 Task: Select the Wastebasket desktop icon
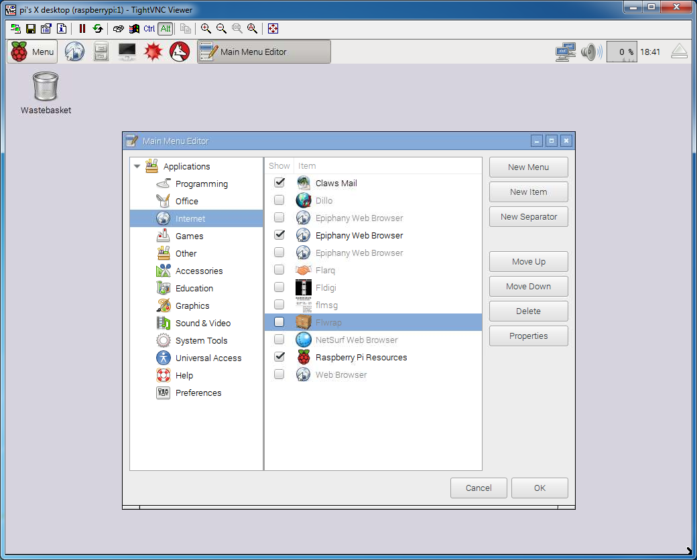click(46, 93)
